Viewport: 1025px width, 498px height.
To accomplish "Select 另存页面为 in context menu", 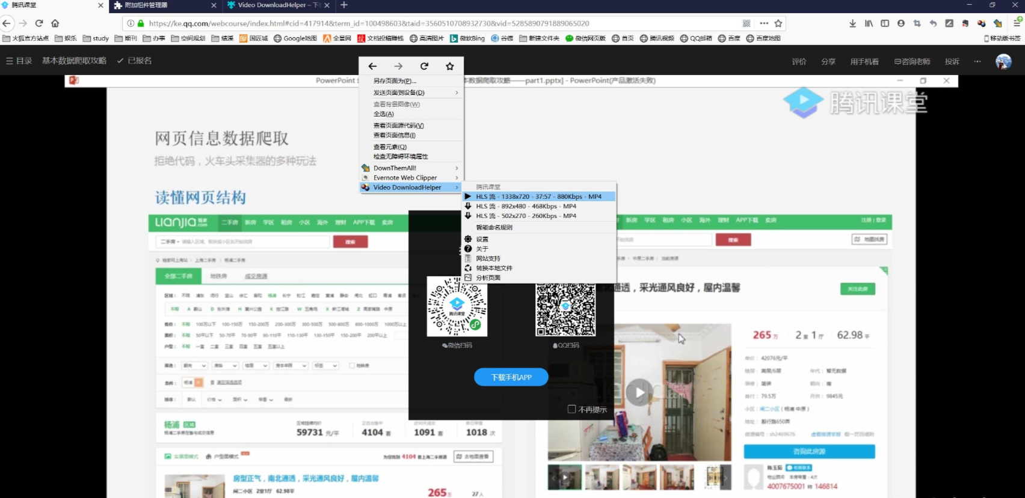I will [411, 80].
